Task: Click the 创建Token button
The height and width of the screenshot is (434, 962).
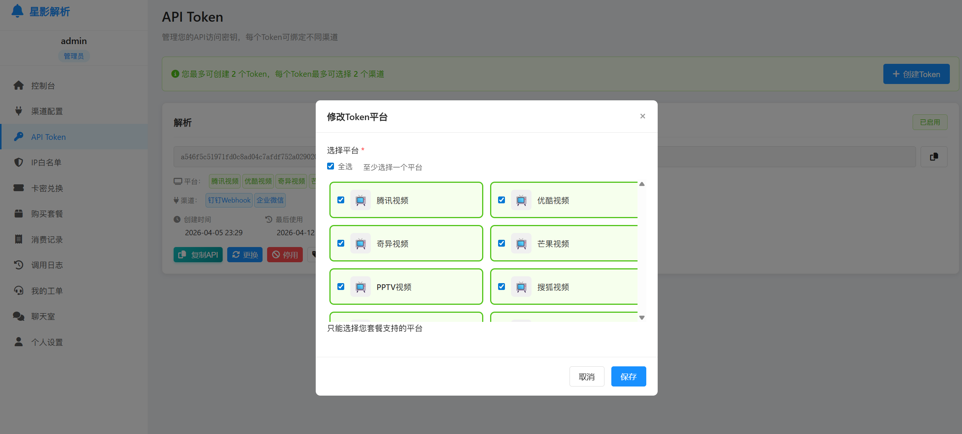Action: tap(916, 74)
